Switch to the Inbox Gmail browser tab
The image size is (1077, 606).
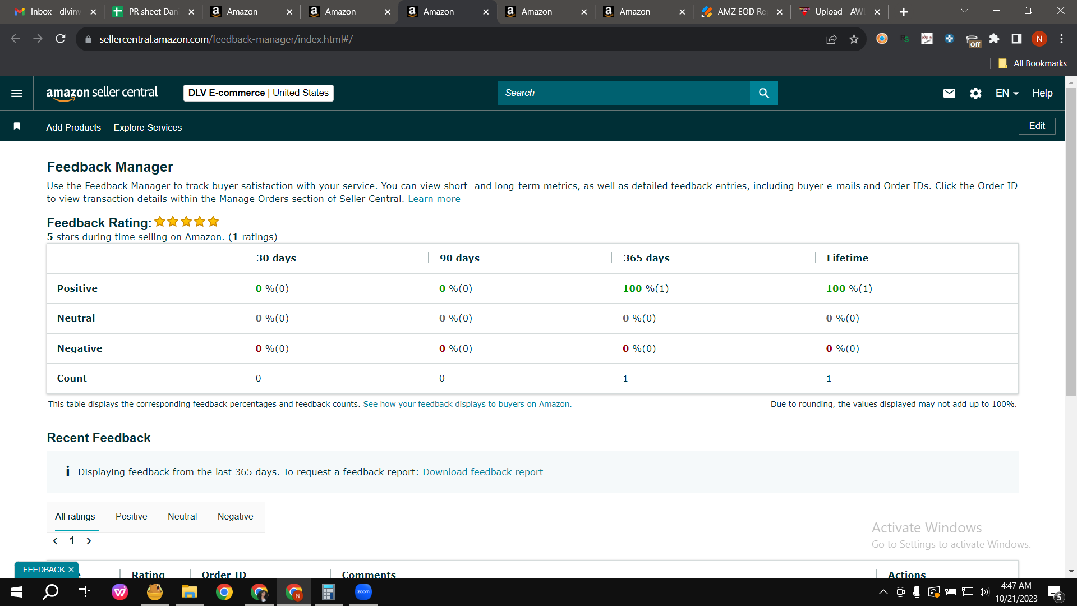click(55, 12)
